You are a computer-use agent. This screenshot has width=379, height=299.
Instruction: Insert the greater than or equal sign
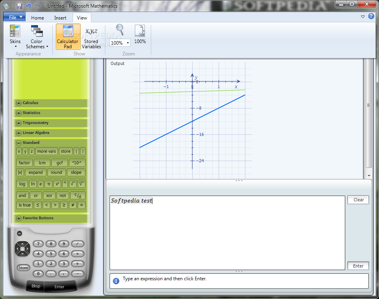pos(64,205)
